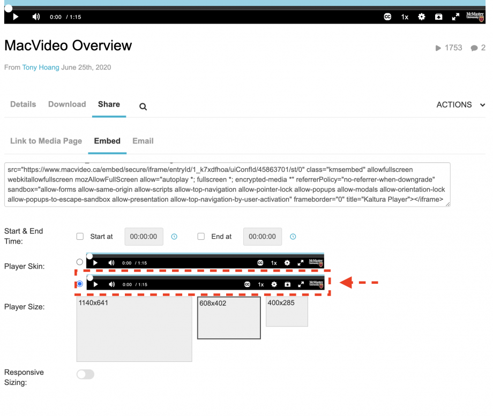The width and height of the screenshot is (493, 416).
Task: Switch to the Details tab
Action: pos(23,104)
